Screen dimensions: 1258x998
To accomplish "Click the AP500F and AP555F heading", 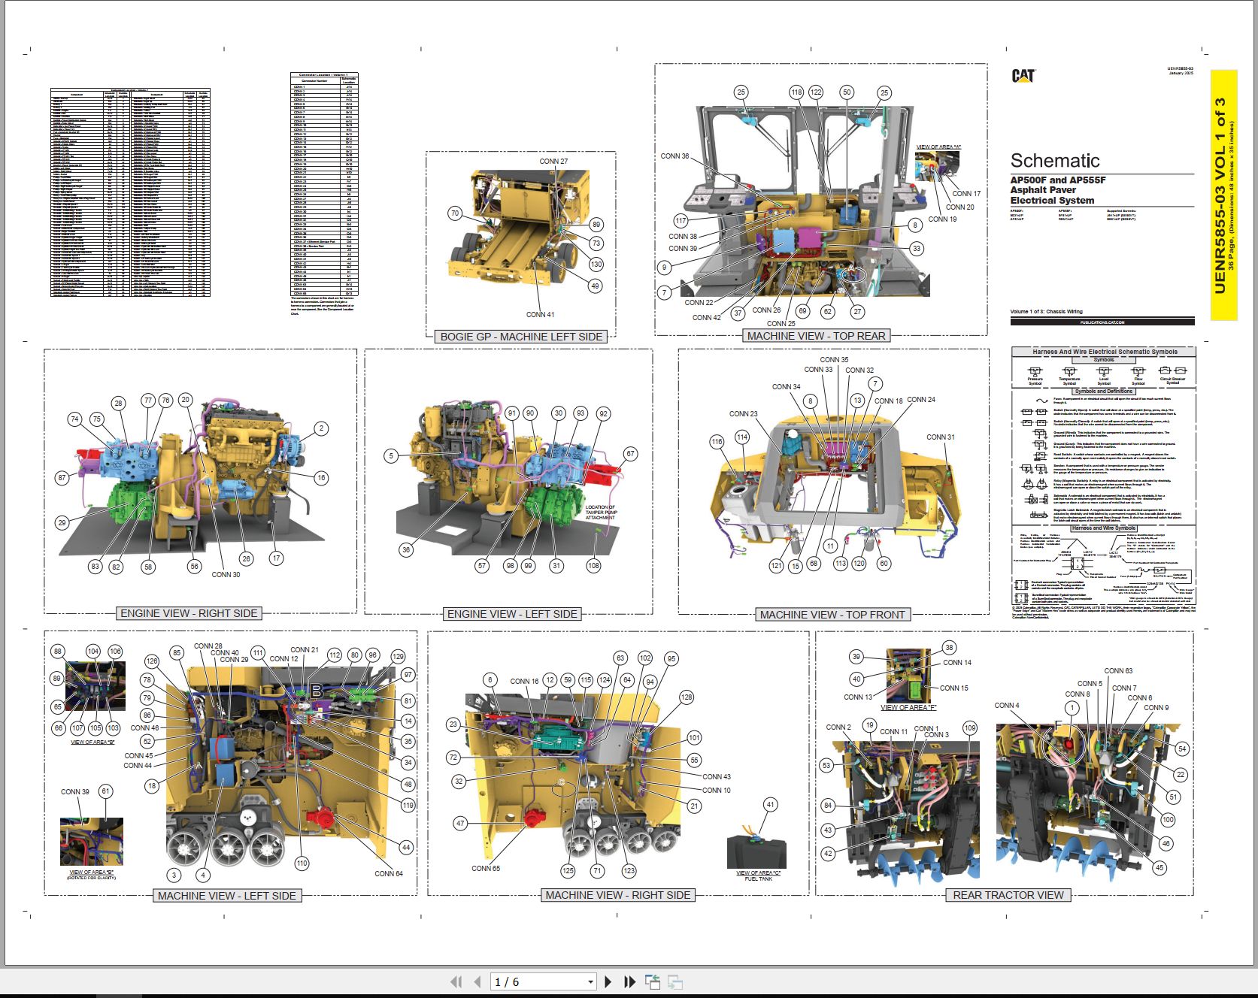I will 1058,180.
